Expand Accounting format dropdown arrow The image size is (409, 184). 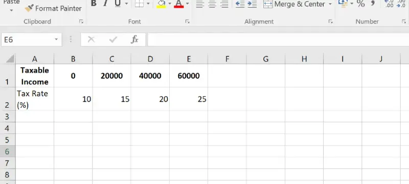pyautogui.click(x=352, y=4)
